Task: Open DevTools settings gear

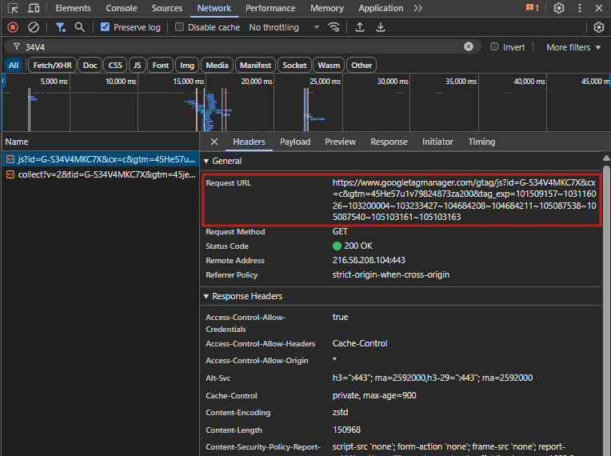Action: [559, 8]
